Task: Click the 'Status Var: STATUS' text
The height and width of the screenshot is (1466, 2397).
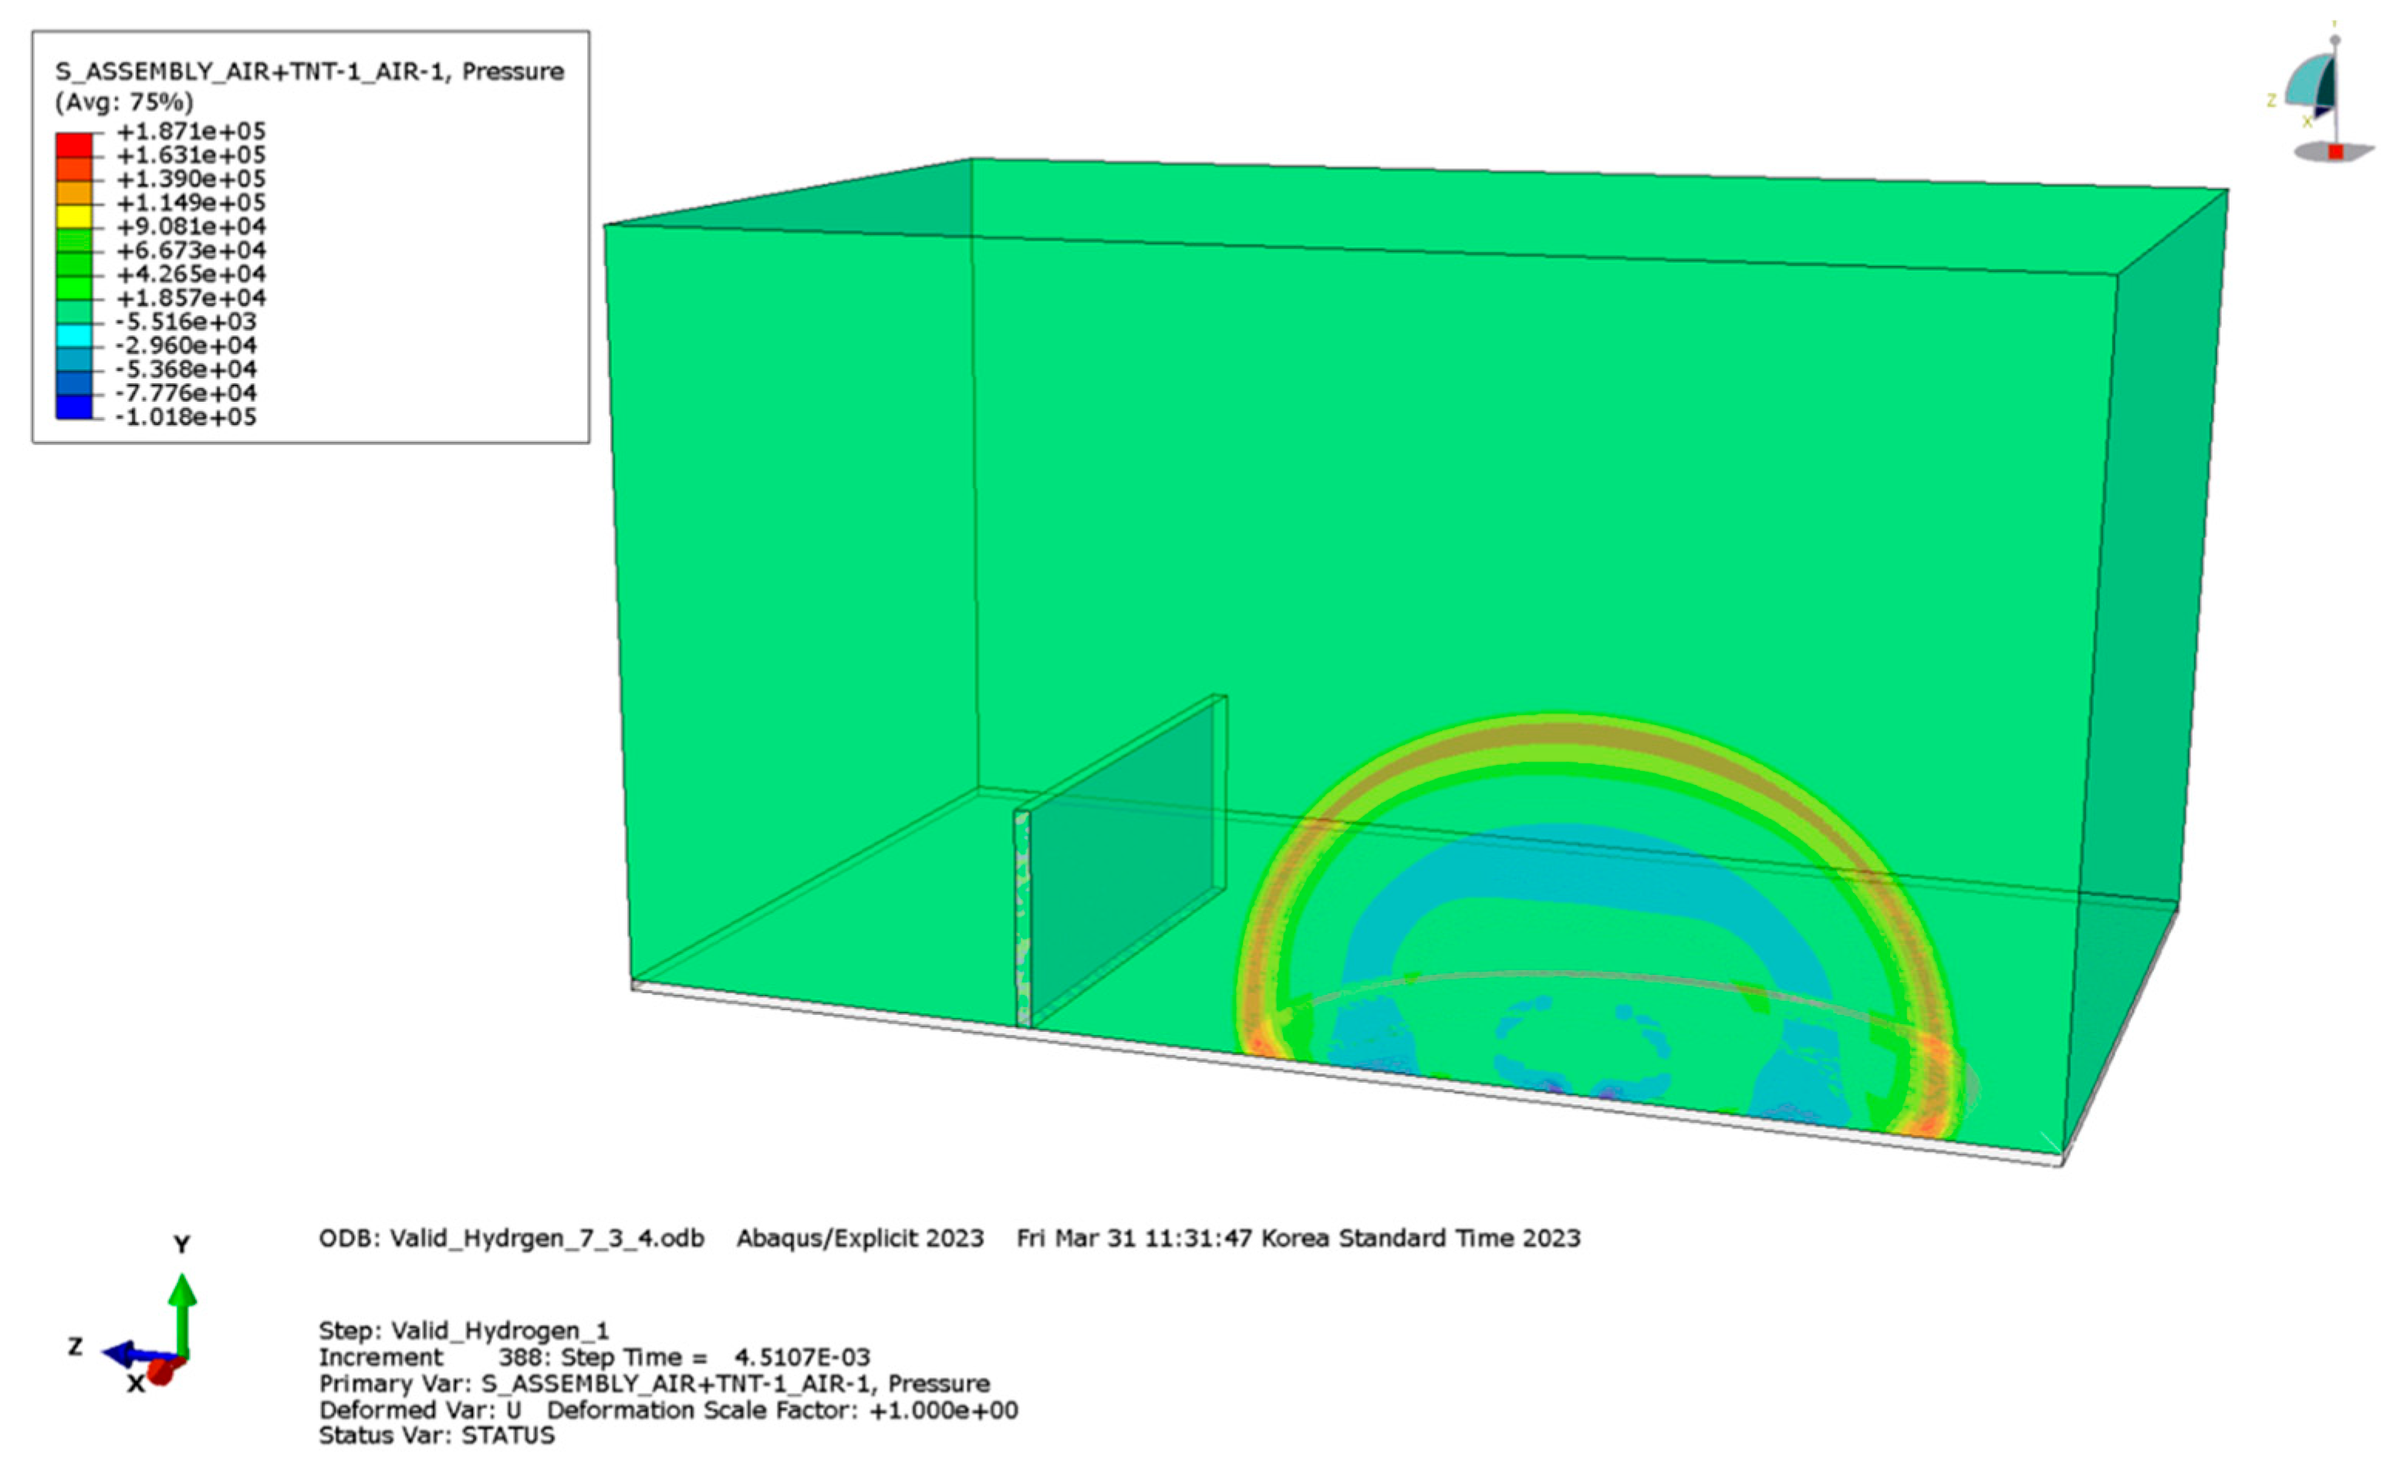Action: [x=437, y=1436]
